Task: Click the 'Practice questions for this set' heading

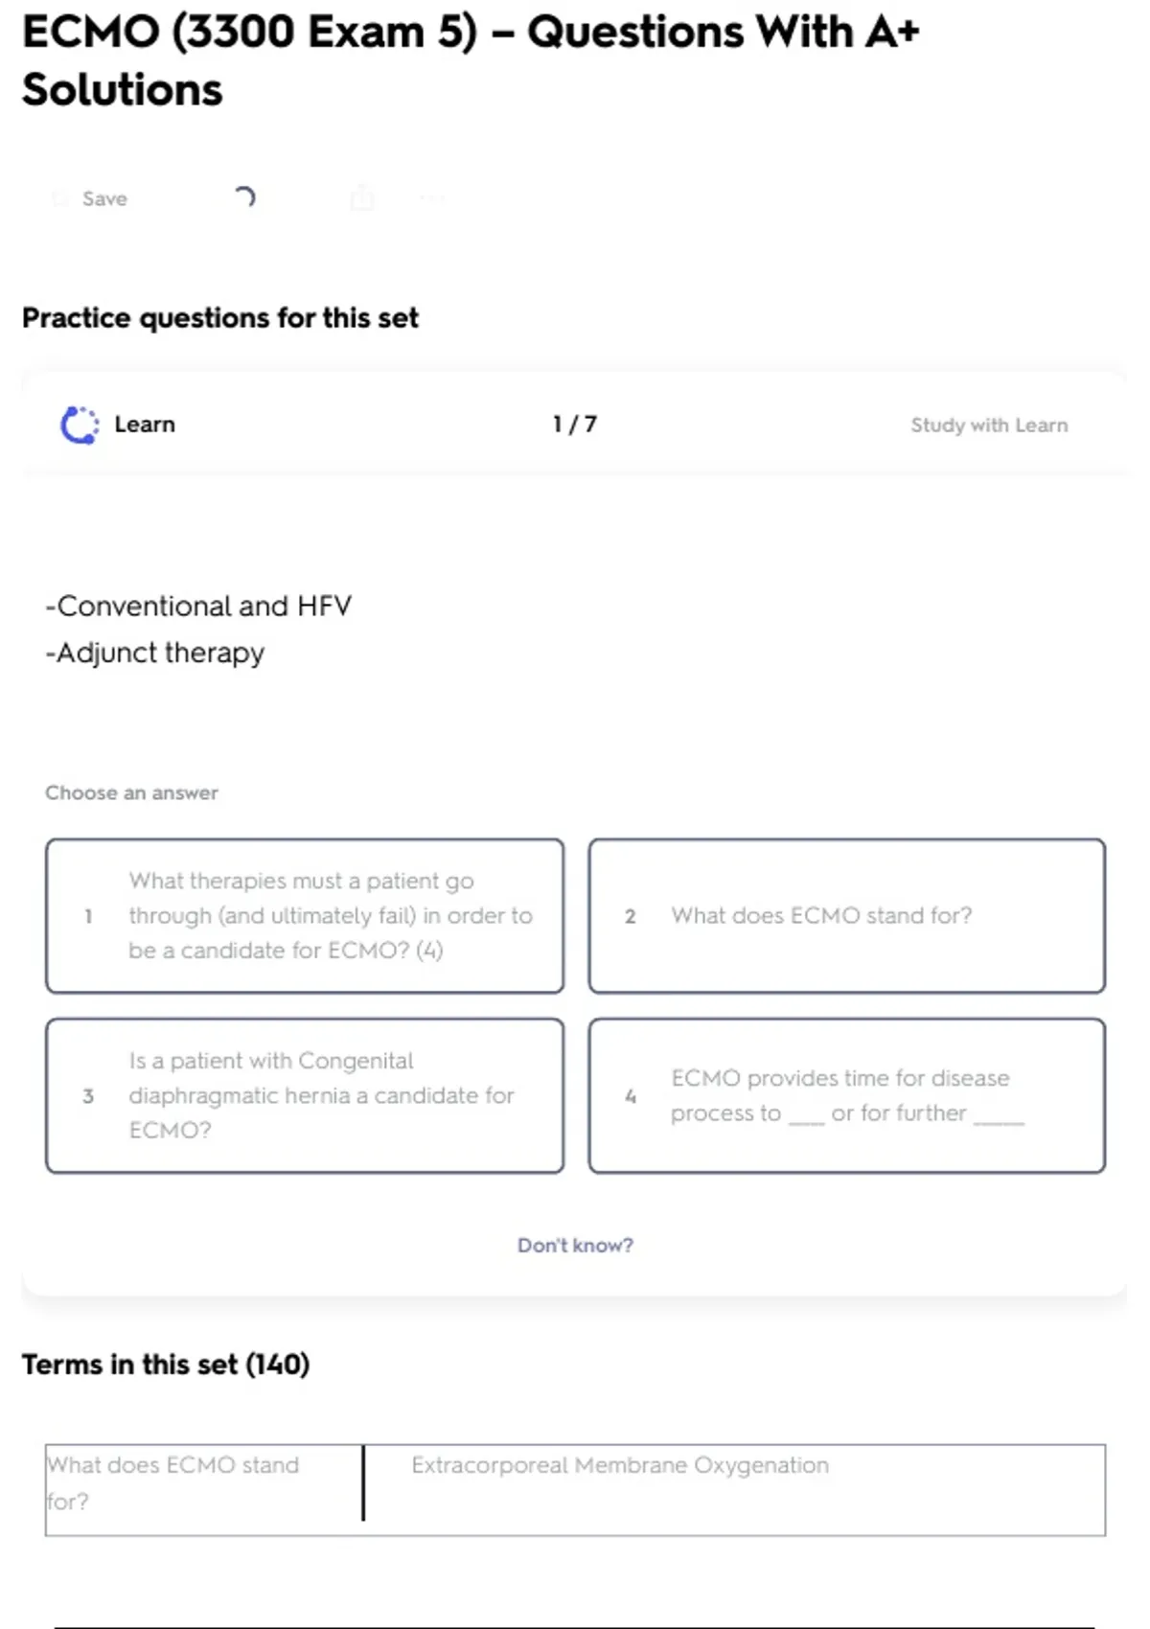Action: pos(220,317)
